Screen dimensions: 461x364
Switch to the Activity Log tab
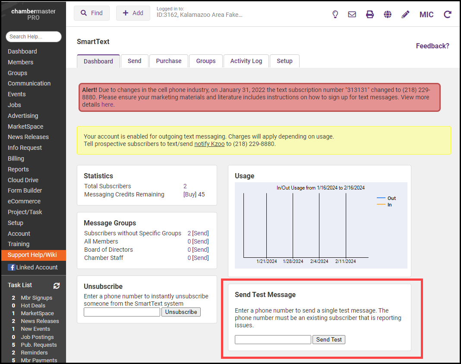click(x=246, y=61)
